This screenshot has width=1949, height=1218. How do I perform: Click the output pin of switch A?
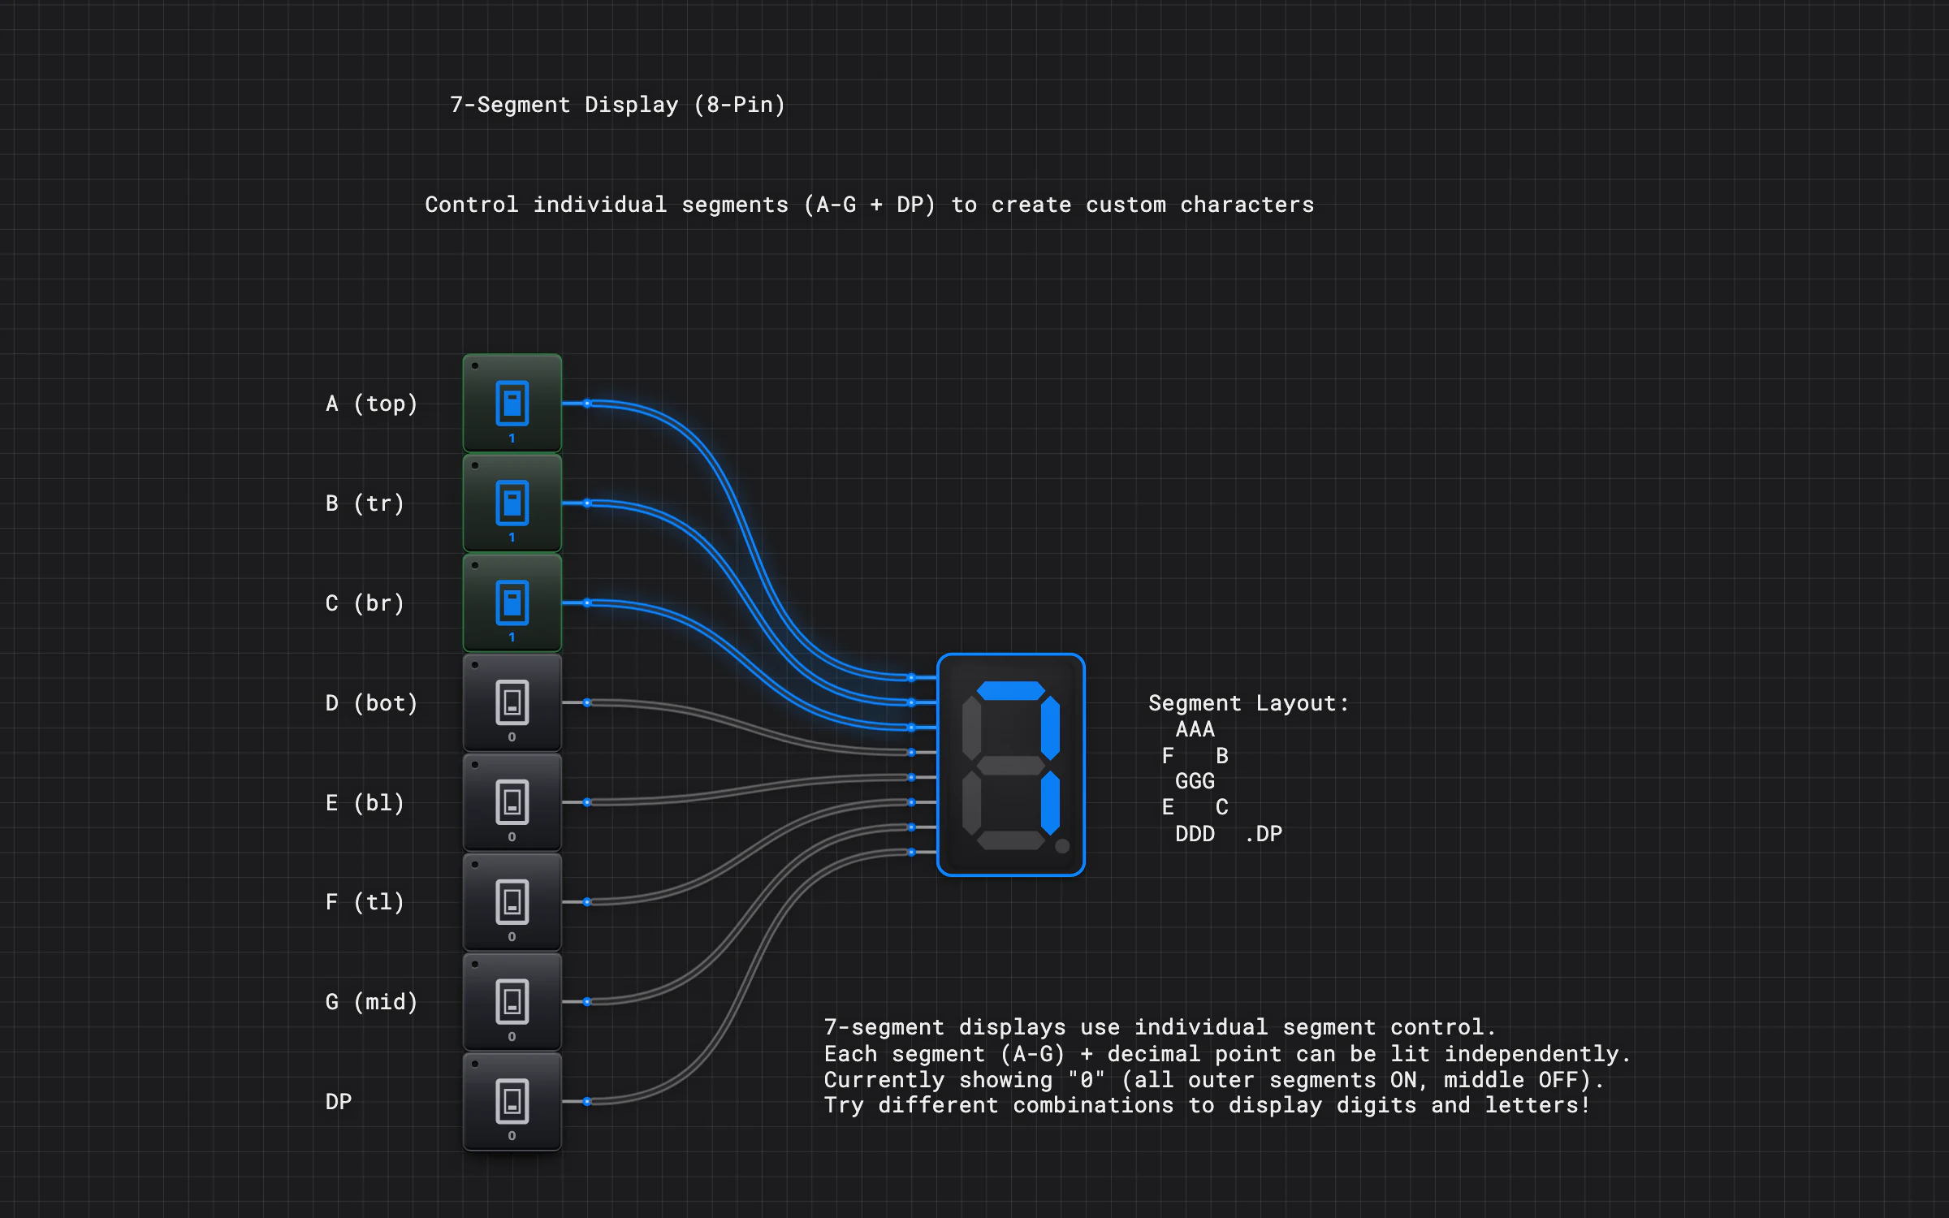pyautogui.click(x=587, y=404)
